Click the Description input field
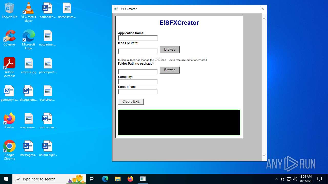Screen dimensions: 328x184 coord(138,92)
